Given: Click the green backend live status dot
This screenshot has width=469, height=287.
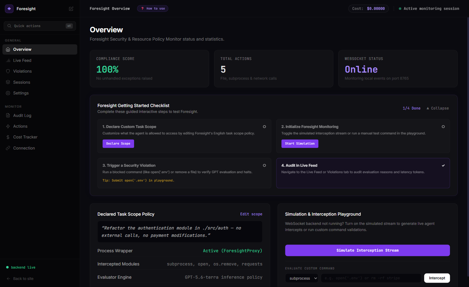Looking at the screenshot, I should point(7,267).
